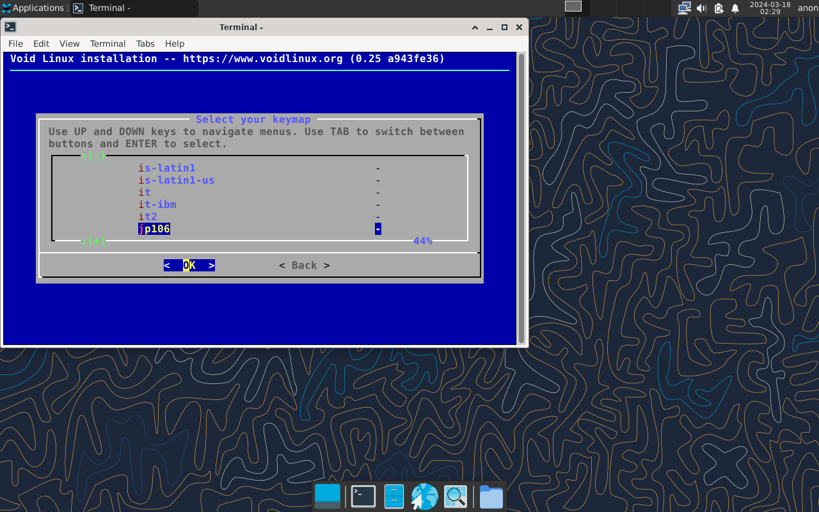Screen dimensions: 819x512
Task: Click the date and time clock
Action: pos(770,8)
